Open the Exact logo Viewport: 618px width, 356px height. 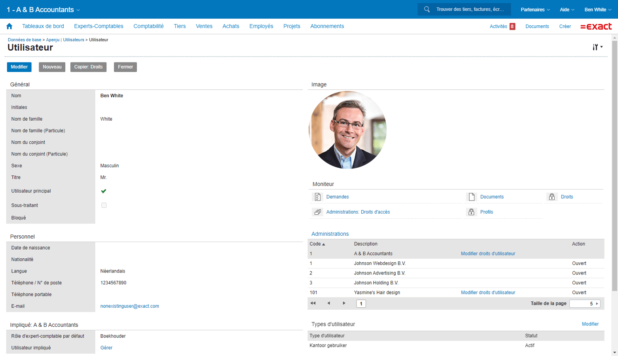(x=596, y=27)
